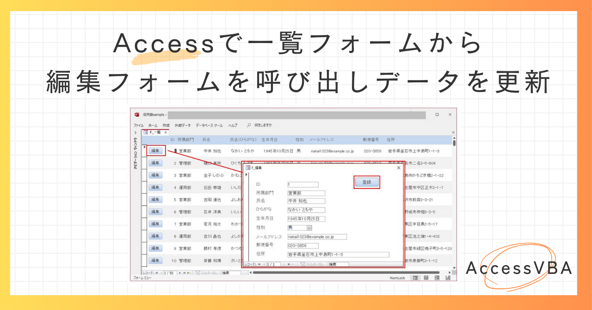This screenshot has width=592, height=310.
Task: Switch to Layout view icon in status bar
Action: point(436,278)
